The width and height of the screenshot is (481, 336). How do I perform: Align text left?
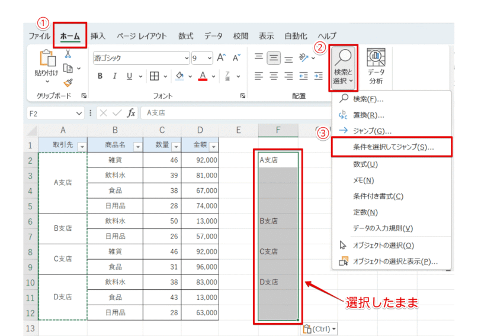259,76
